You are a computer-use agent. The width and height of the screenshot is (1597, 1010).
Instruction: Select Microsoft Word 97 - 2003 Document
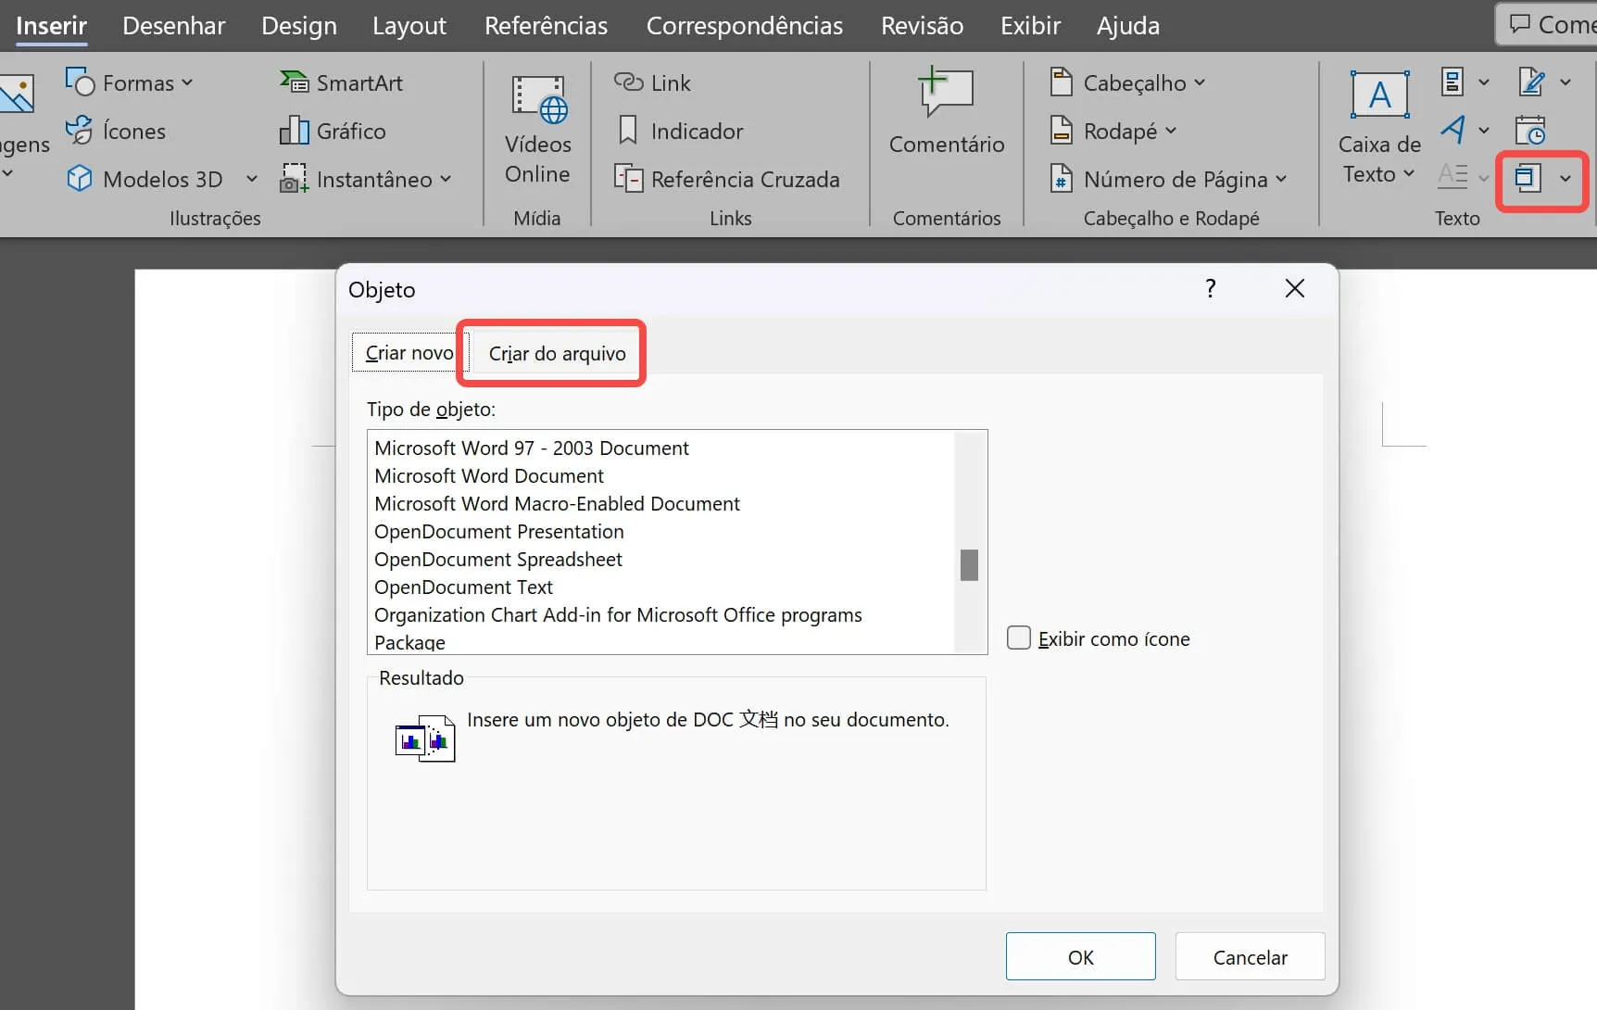pyautogui.click(x=532, y=448)
